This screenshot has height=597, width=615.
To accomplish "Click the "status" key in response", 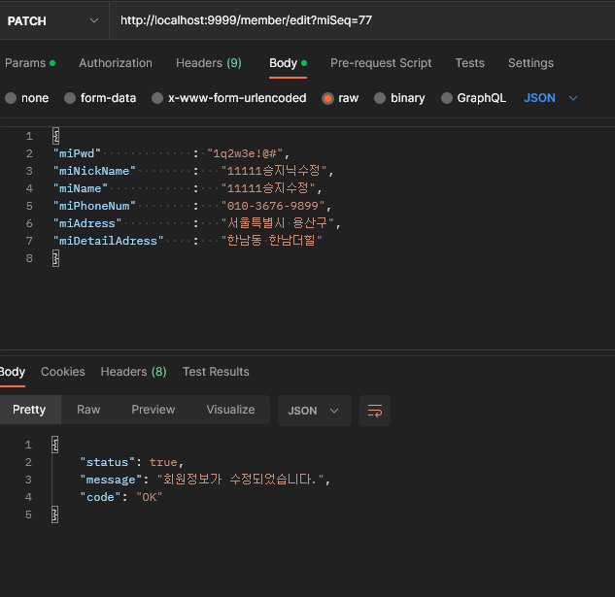I will point(108,462).
